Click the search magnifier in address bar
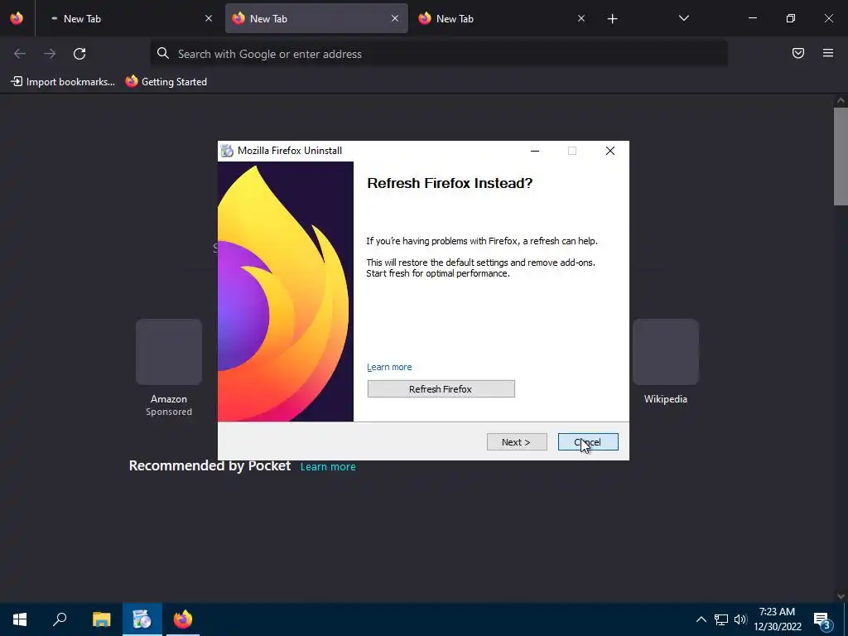This screenshot has height=636, width=848. 163,53
